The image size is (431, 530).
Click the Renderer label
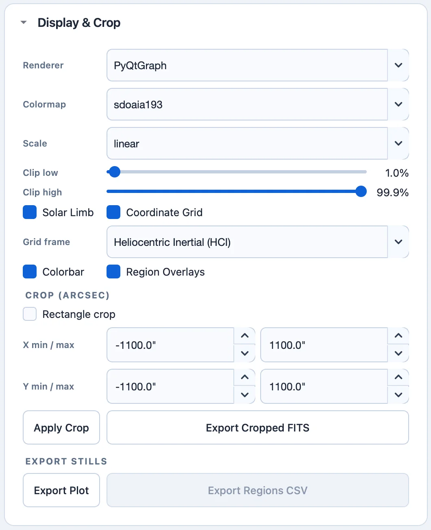[x=44, y=66]
